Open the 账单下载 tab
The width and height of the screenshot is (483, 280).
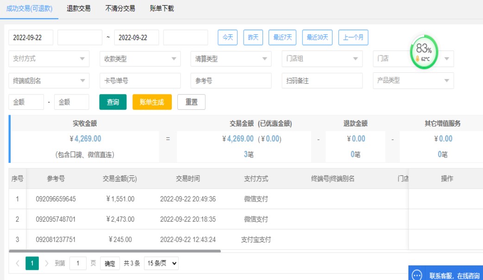(x=162, y=8)
